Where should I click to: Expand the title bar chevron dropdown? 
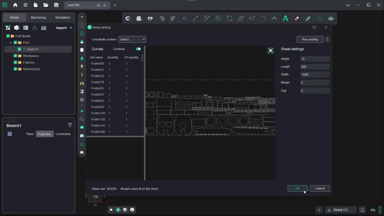tap(348, 5)
